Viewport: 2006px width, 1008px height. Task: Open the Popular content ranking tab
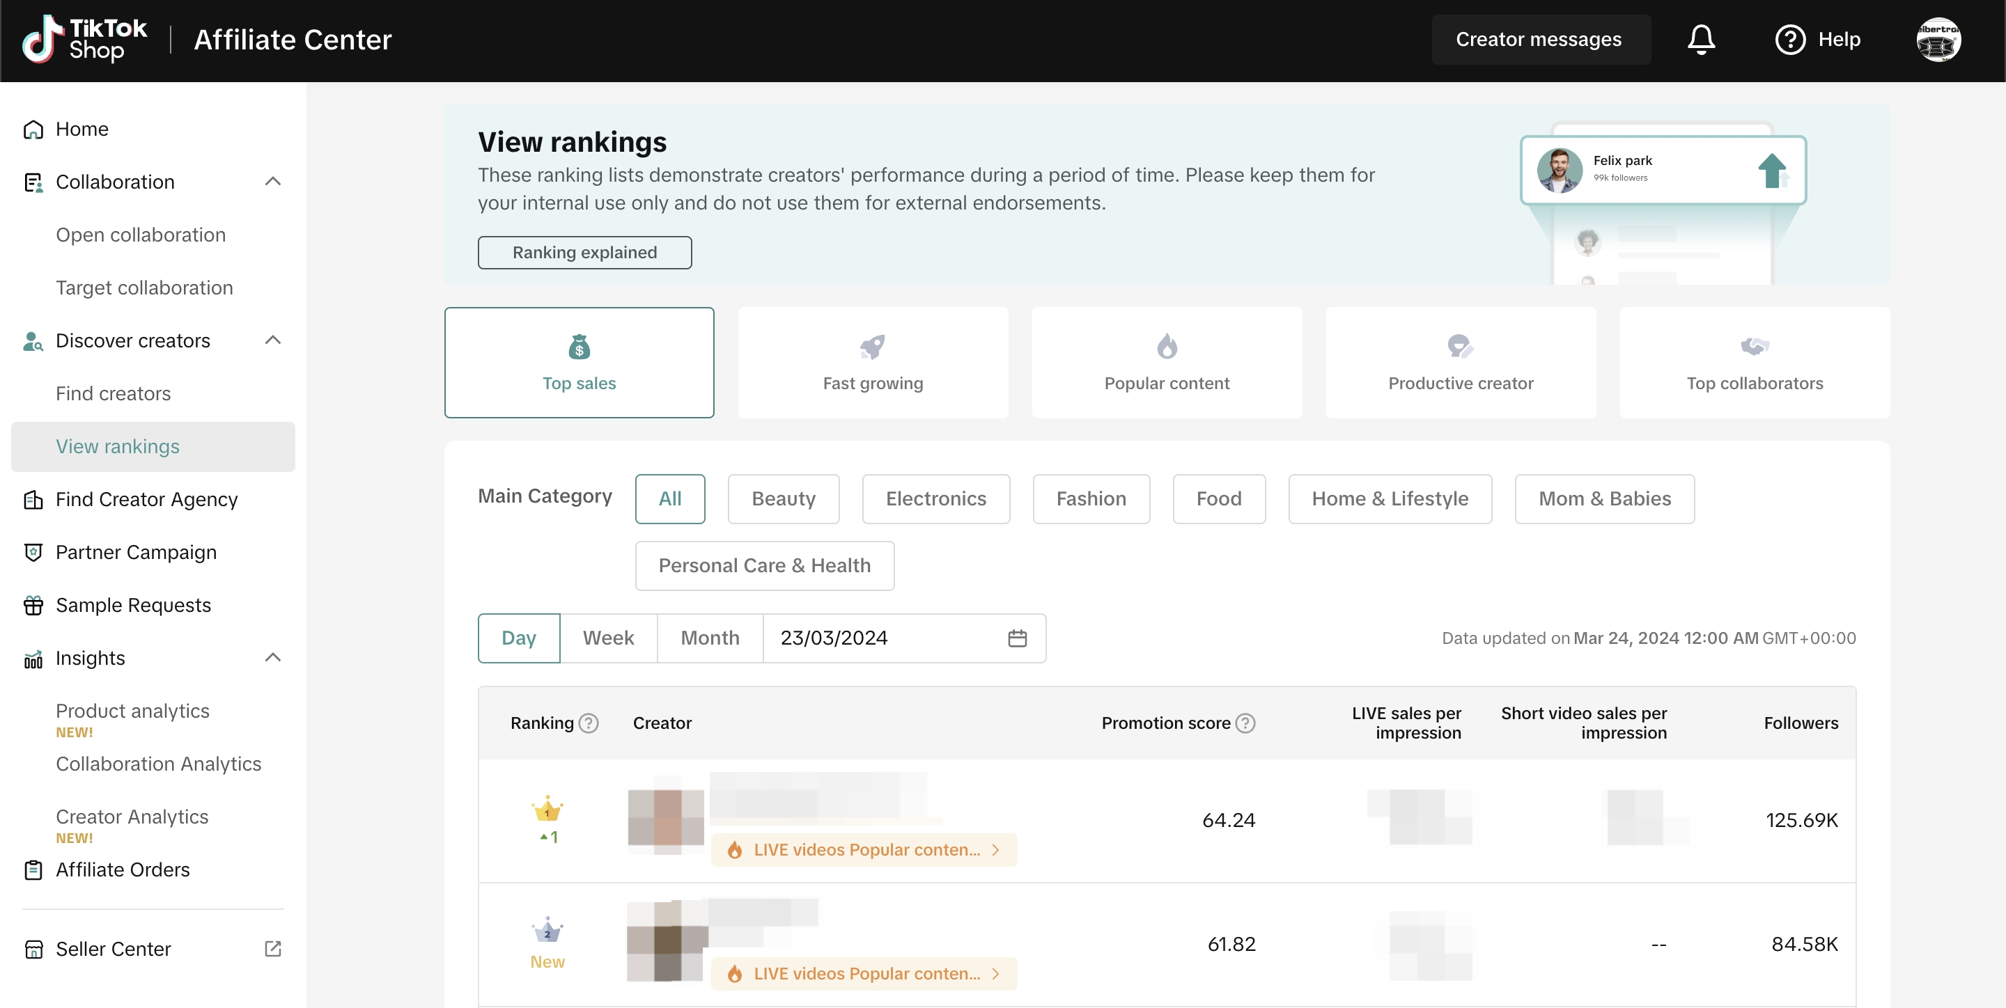(1167, 363)
